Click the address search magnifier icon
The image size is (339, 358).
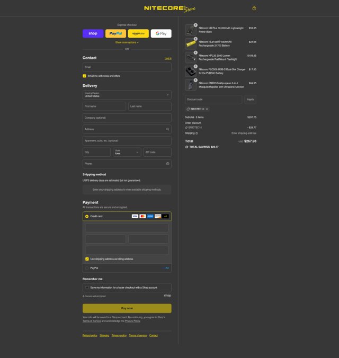[x=168, y=129]
